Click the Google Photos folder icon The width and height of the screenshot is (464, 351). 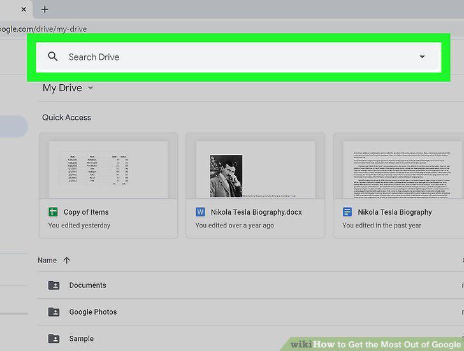click(54, 312)
